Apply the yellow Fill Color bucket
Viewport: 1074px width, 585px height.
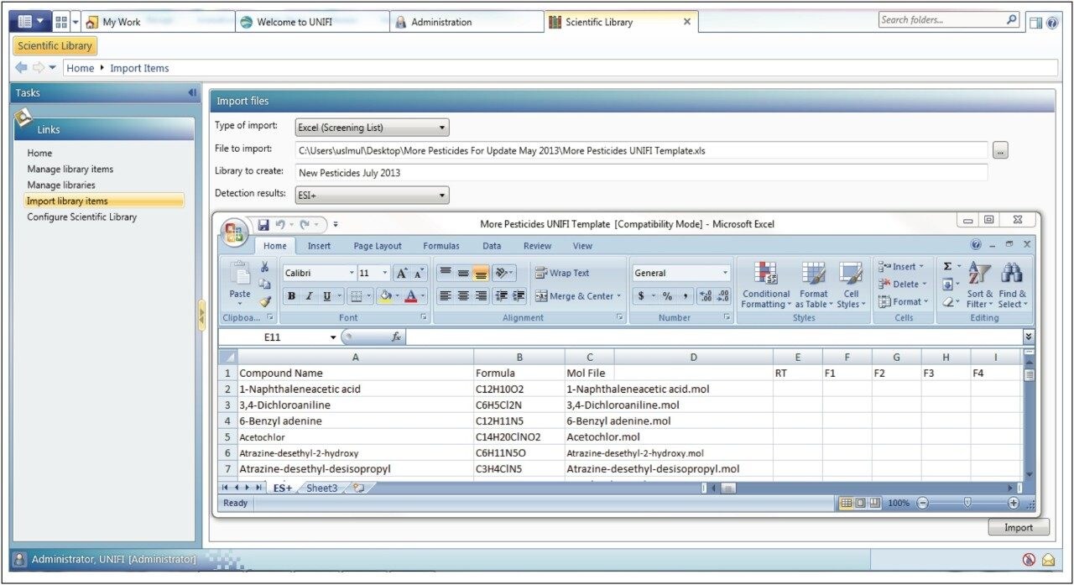tap(385, 295)
